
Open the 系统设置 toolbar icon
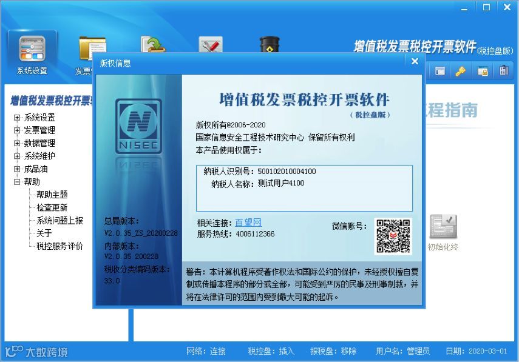32,55
